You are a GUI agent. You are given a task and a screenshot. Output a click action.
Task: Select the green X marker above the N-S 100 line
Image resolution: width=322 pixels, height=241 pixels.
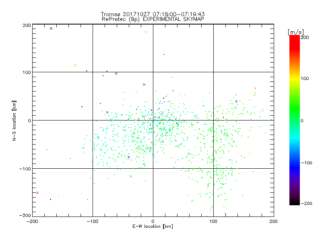(75, 65)
